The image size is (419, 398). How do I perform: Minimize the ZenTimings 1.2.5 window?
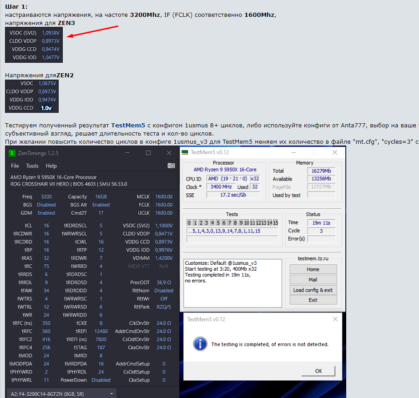(x=127, y=153)
